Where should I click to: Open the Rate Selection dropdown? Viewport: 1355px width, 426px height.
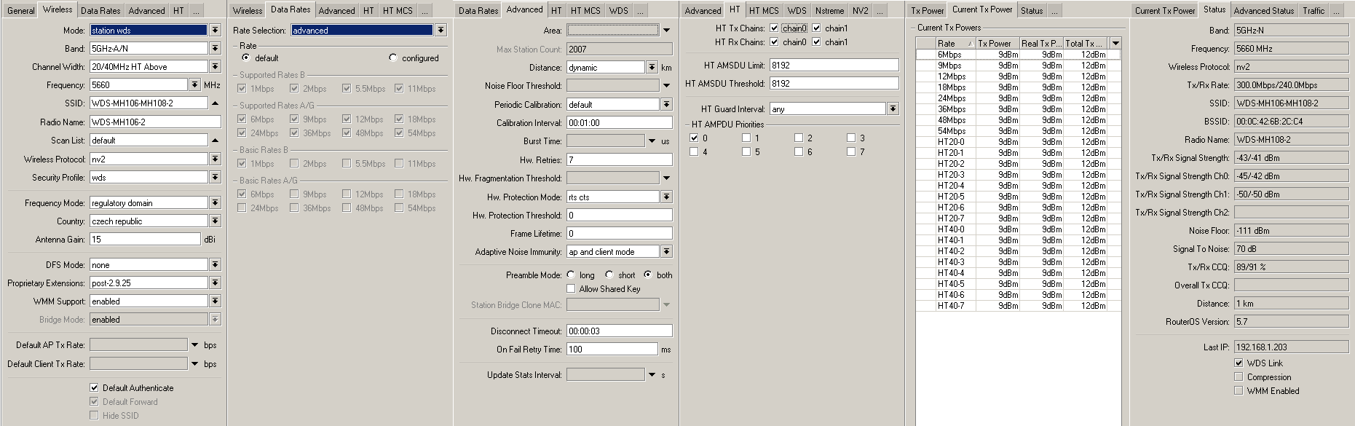441,30
